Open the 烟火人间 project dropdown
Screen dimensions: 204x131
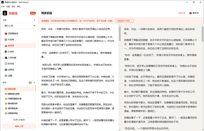19,26
